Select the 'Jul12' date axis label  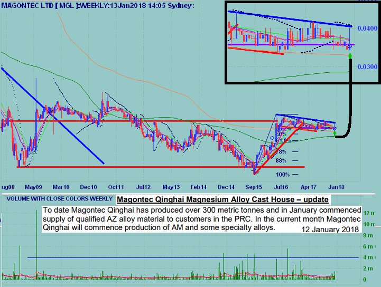[x=143, y=187]
